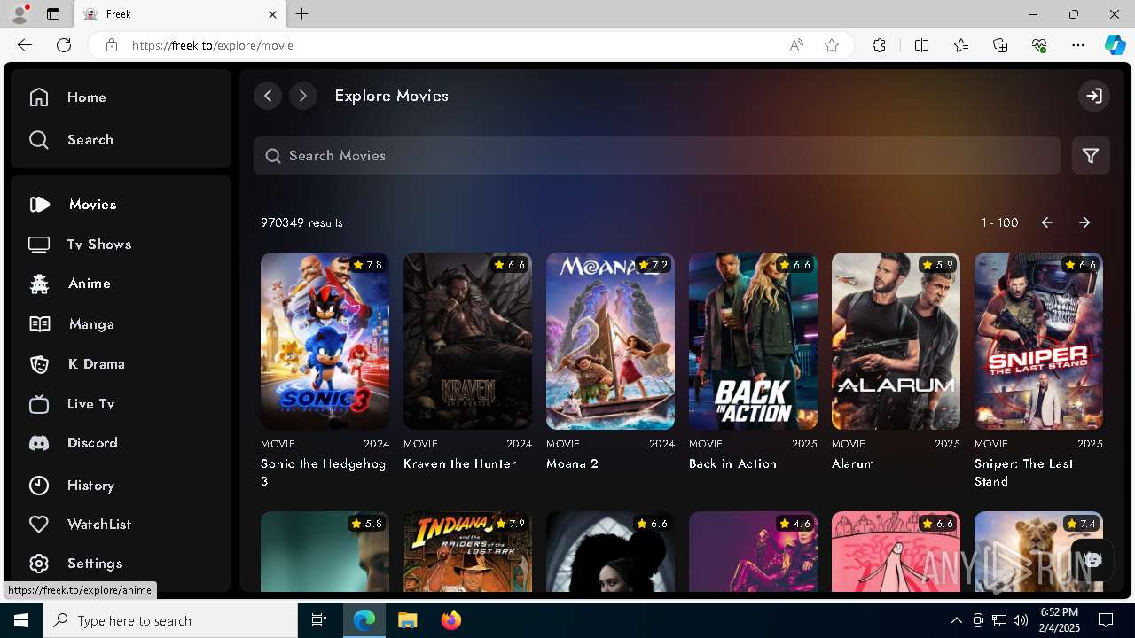Image resolution: width=1135 pixels, height=638 pixels.
Task: Open the Manga book icon
Action: click(x=39, y=324)
